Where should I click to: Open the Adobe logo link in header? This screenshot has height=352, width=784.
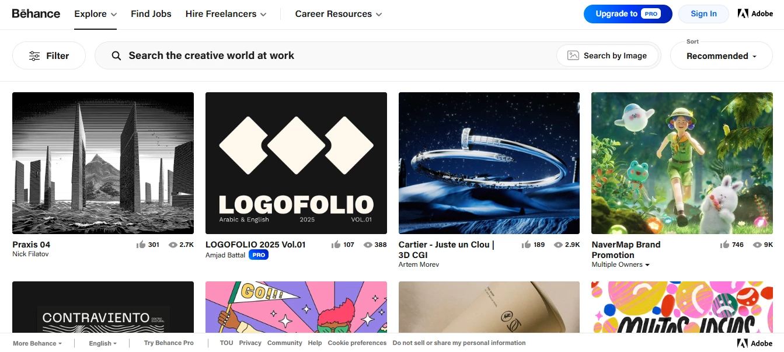[755, 14]
